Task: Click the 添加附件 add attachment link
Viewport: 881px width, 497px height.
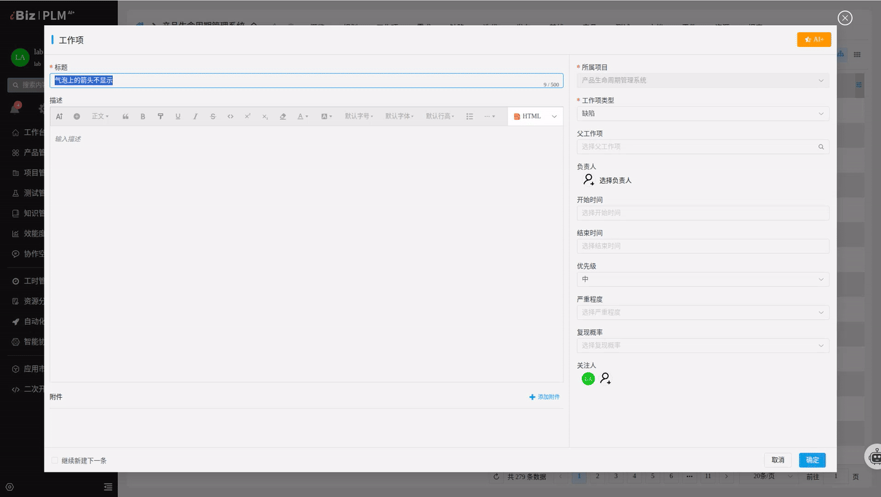Action: (x=544, y=397)
